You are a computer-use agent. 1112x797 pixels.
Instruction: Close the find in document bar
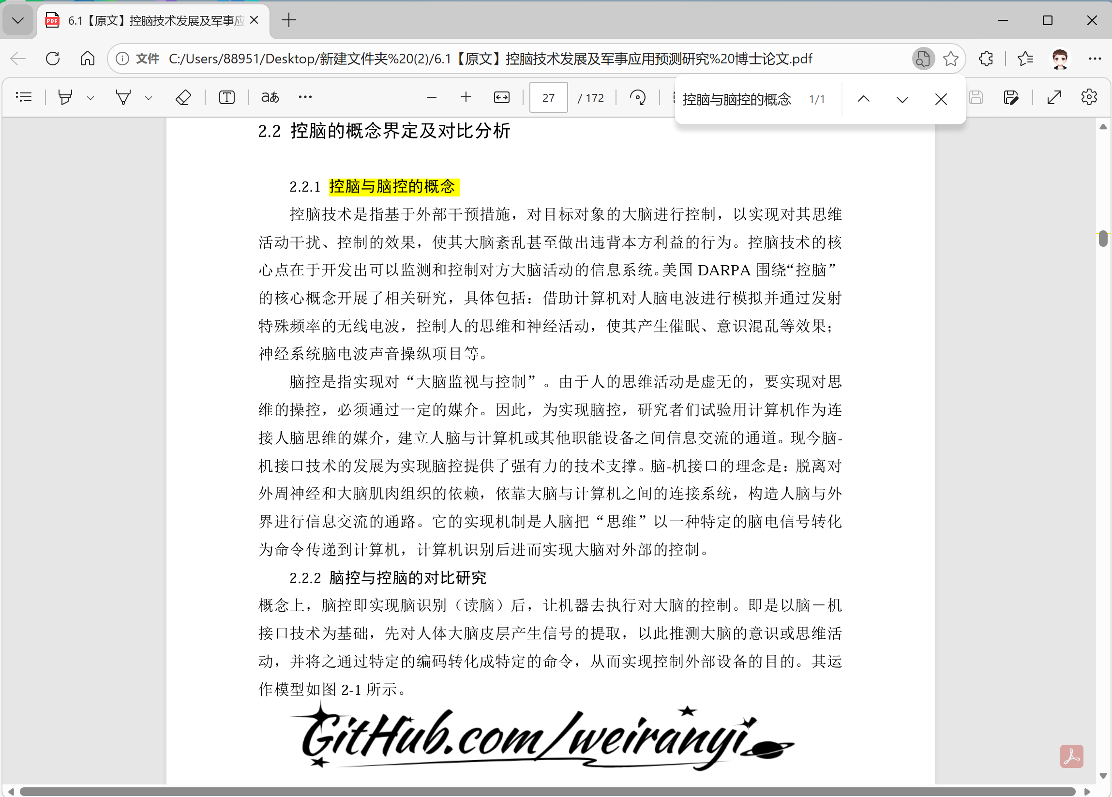click(940, 99)
